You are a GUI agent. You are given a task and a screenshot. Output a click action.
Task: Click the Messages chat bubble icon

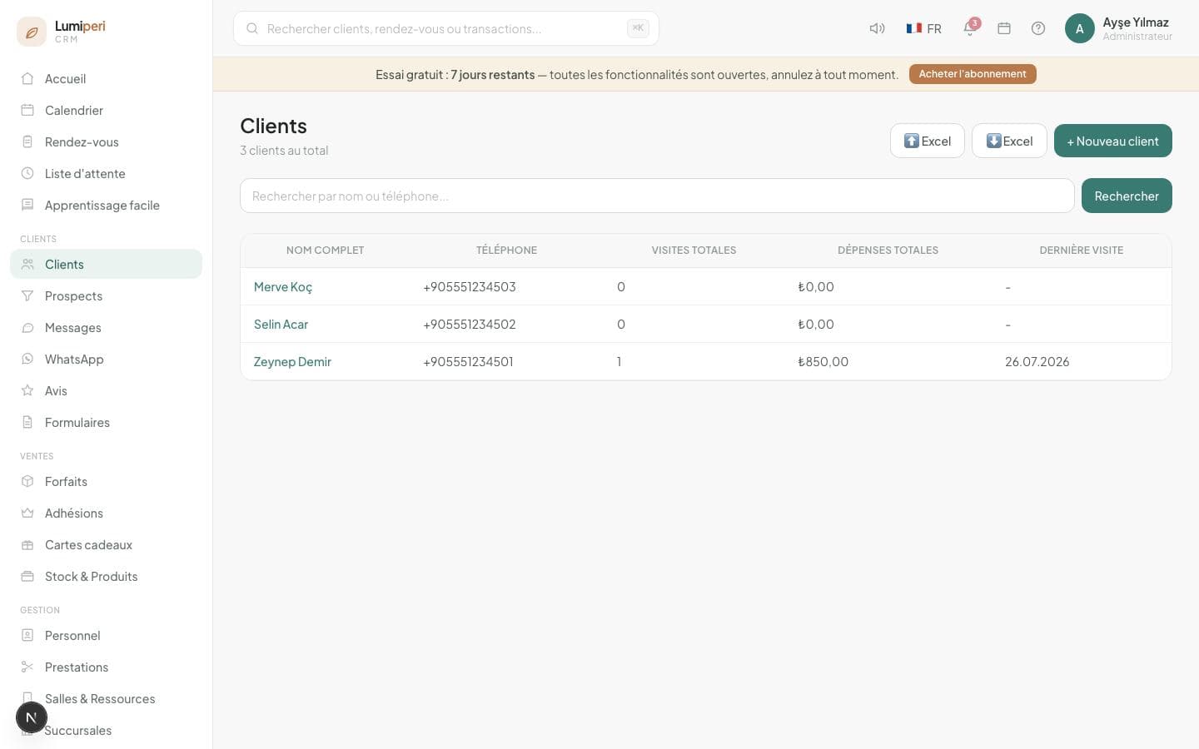pos(27,327)
